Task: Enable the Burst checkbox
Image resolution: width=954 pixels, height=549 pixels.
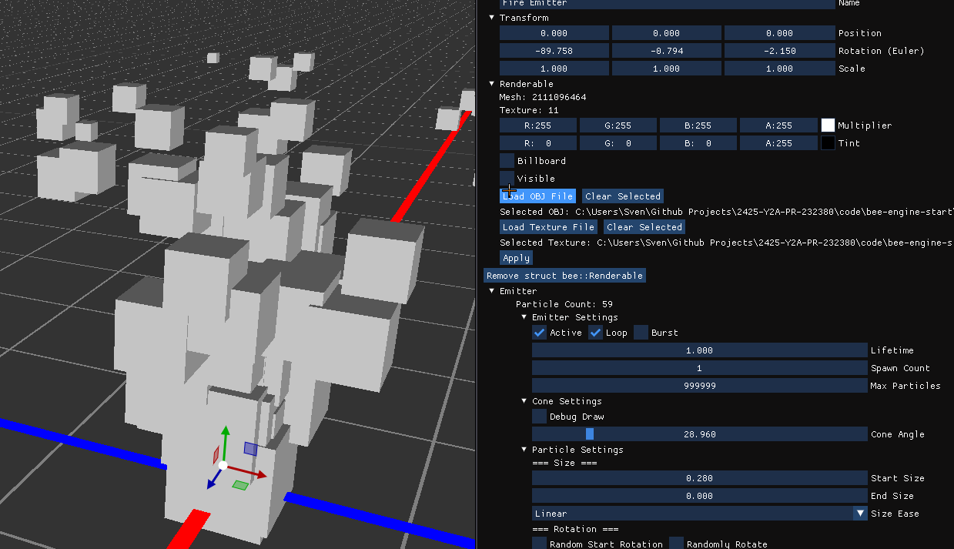Action: point(641,333)
